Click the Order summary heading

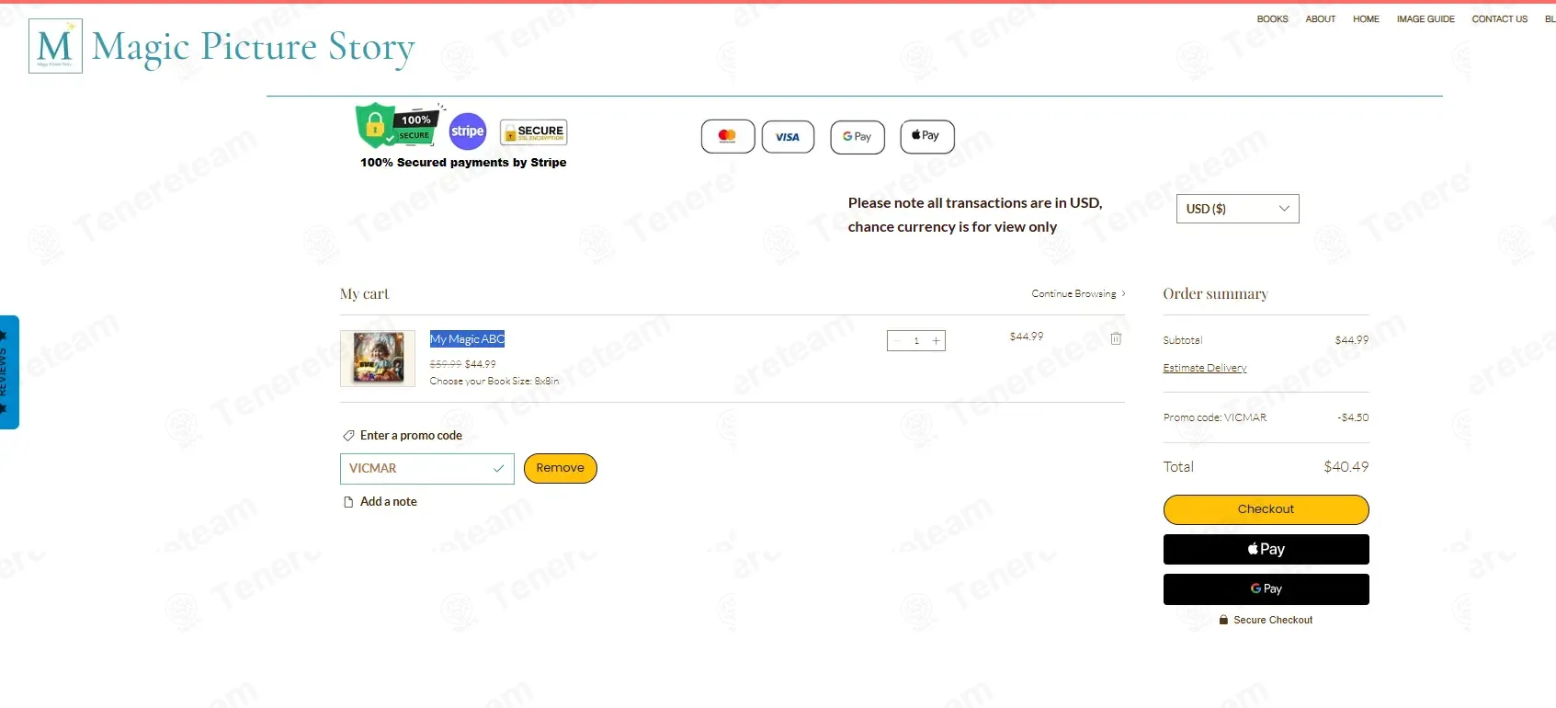(x=1215, y=294)
